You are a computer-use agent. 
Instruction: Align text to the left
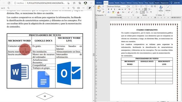[x=136, y=9]
